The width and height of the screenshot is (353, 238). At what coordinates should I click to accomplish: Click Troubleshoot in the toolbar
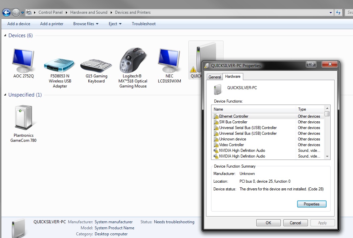tap(144, 24)
